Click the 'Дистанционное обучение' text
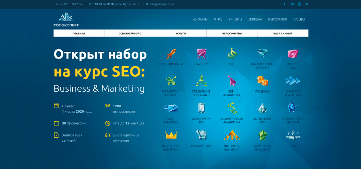This screenshot has height=169, width=361. 126,138
